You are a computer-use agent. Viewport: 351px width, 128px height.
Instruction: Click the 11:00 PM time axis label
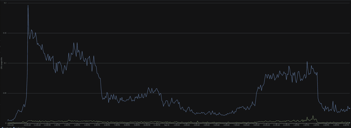click(x=156, y=125)
